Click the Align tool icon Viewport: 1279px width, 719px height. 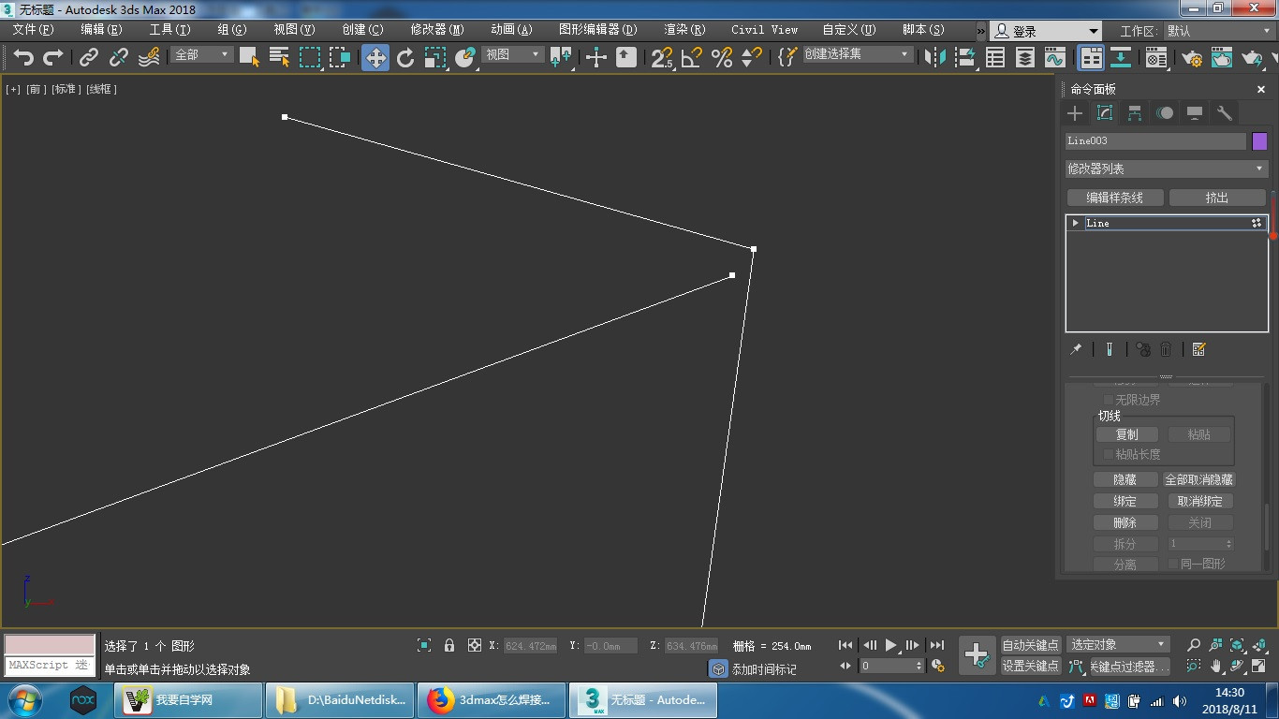pyautogui.click(x=965, y=58)
